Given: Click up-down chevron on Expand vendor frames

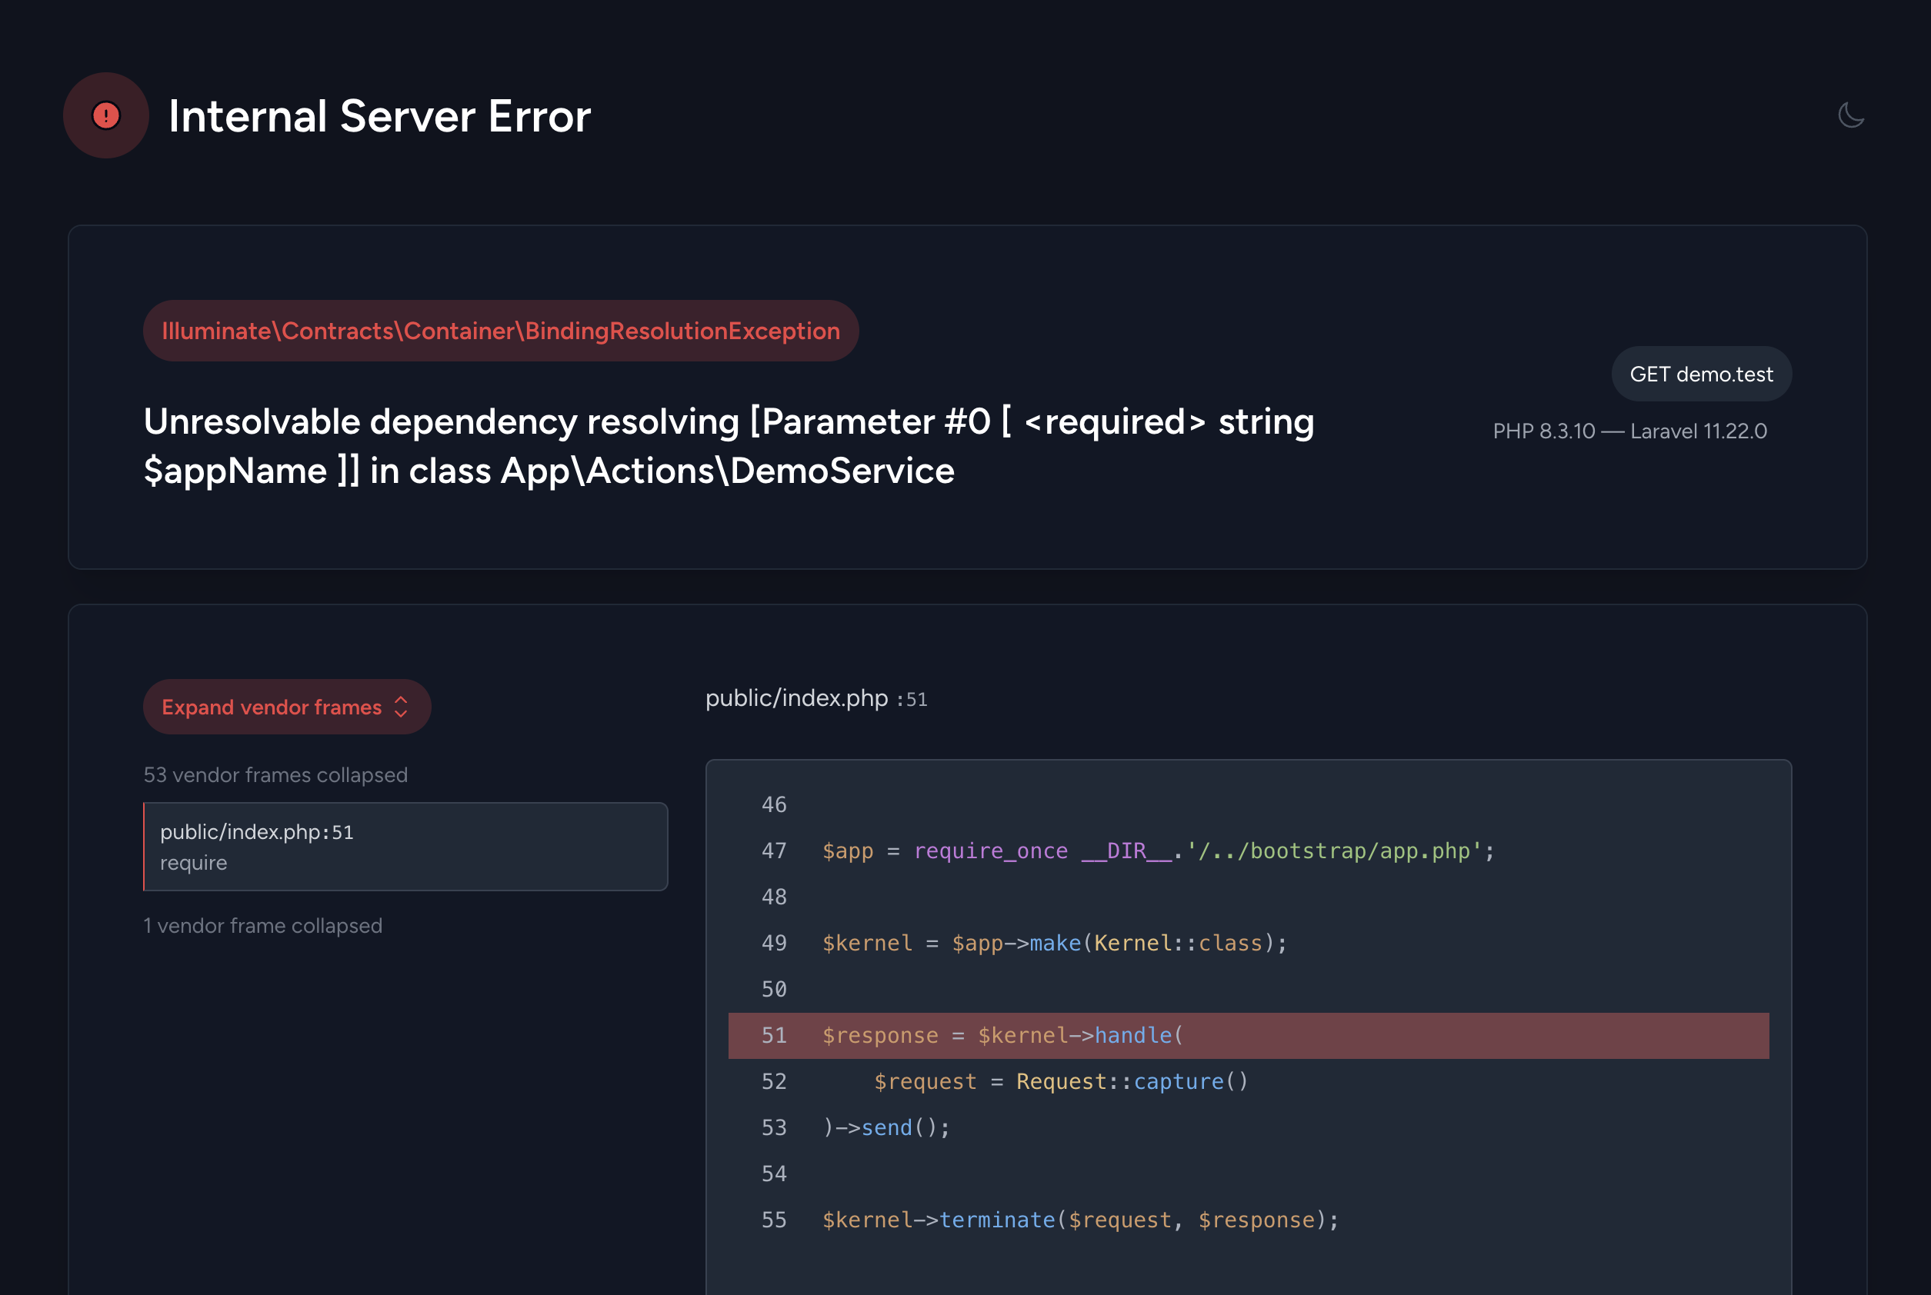Looking at the screenshot, I should [x=402, y=707].
